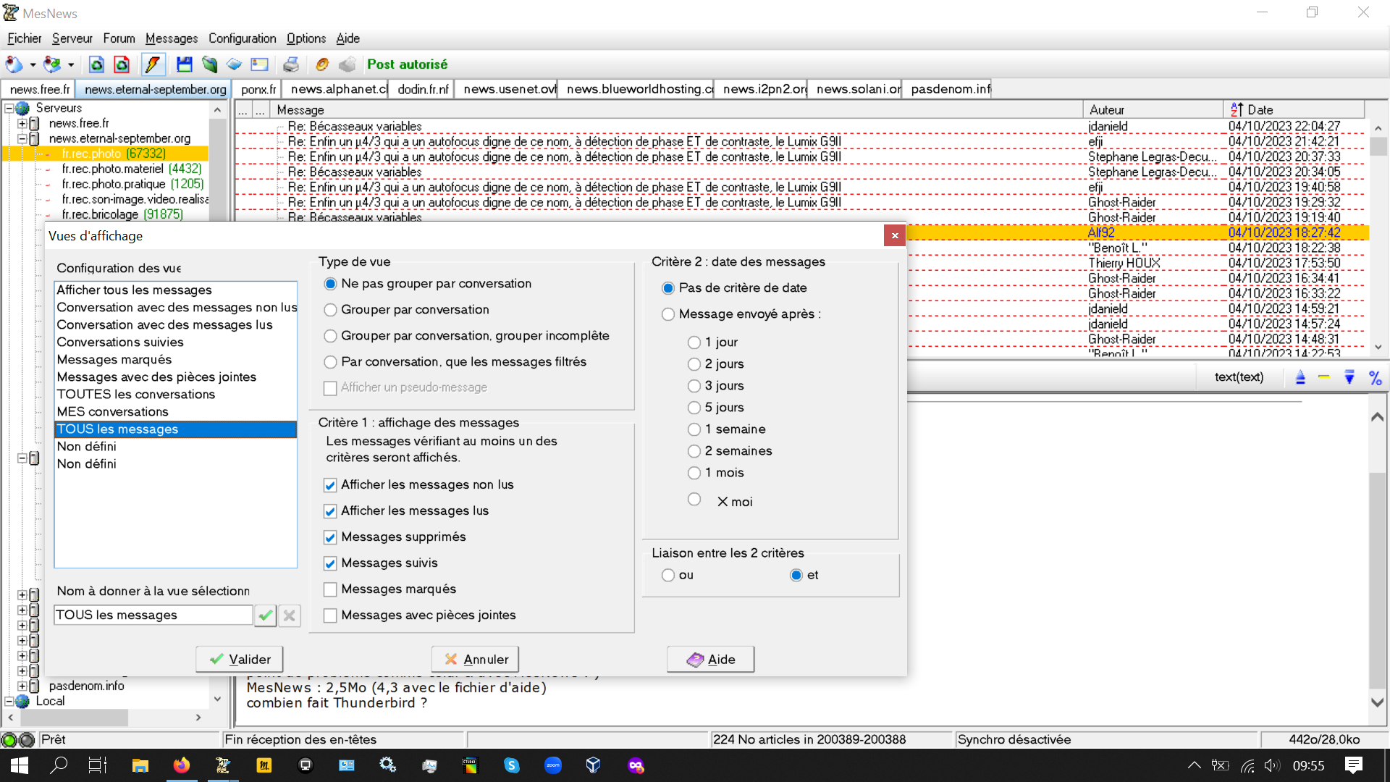Click the blue floppy disk save icon
Screen dimensions: 1390x782
[184, 64]
